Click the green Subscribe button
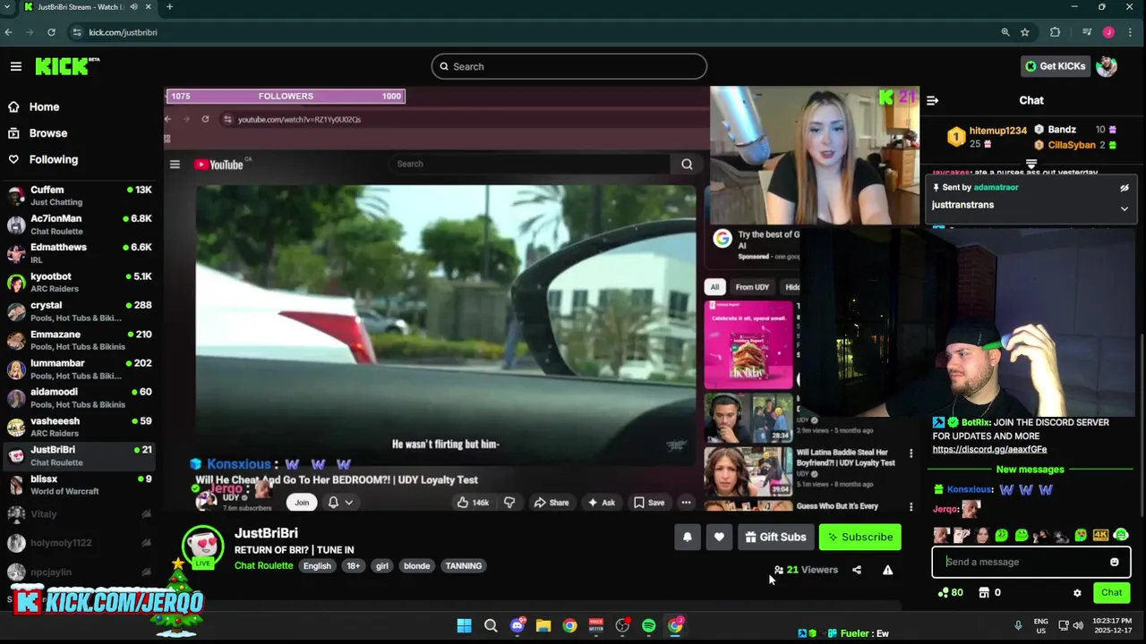This screenshot has width=1146, height=644. 859,537
